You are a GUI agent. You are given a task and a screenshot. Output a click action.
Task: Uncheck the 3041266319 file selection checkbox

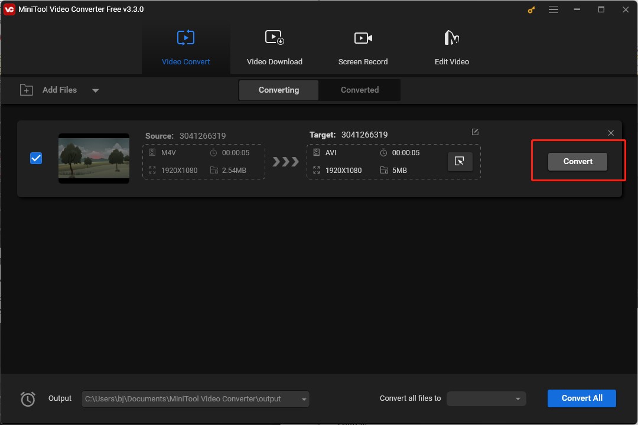[x=36, y=158]
